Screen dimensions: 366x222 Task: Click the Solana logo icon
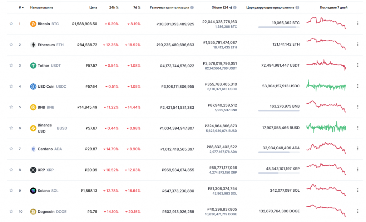point(33,191)
